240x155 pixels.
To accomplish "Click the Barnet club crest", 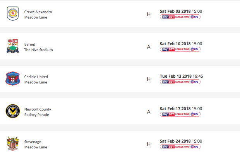I will point(13,46).
